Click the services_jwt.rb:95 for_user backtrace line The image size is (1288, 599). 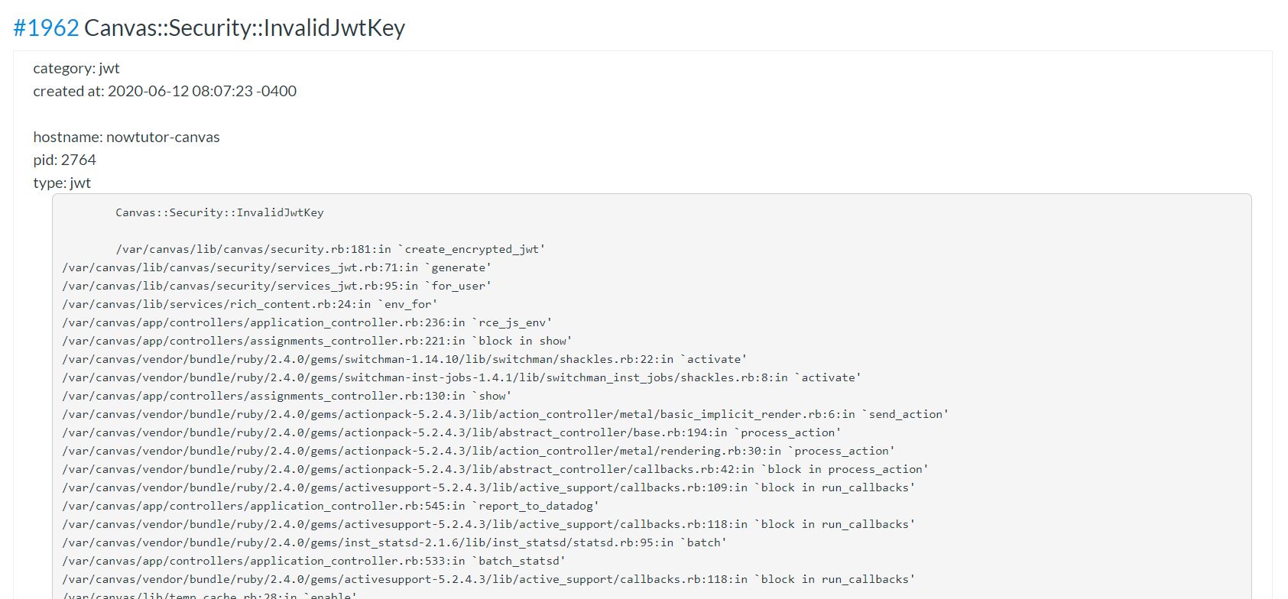277,286
